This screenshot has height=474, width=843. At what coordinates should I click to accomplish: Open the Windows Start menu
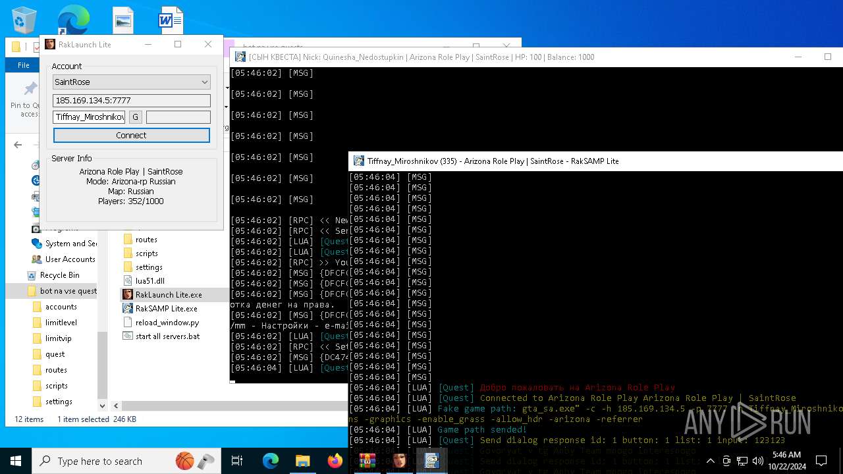(x=16, y=461)
